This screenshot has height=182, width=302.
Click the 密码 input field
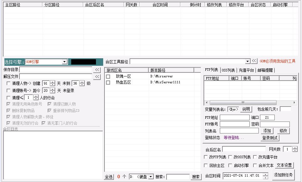tap(275, 124)
